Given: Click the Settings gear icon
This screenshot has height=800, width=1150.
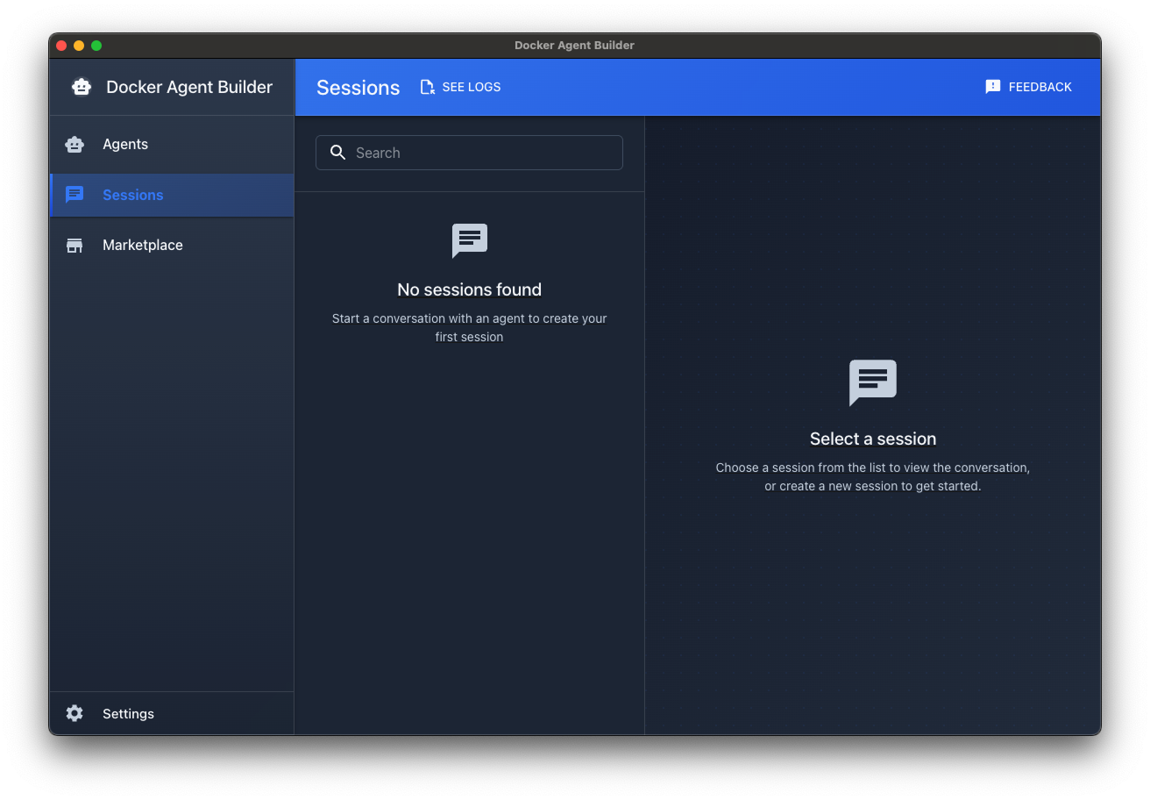Looking at the screenshot, I should point(75,713).
